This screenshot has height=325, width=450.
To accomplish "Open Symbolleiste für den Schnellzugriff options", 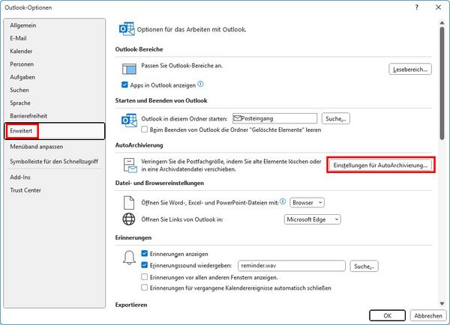I will click(x=54, y=161).
